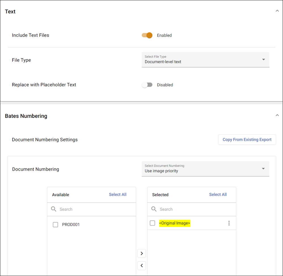Check the PROD001 checkbox
Screen dimensions: 283x276
[56, 224]
